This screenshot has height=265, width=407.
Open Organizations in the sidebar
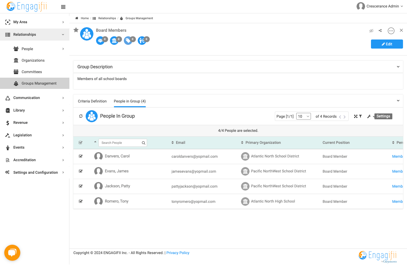point(33,60)
